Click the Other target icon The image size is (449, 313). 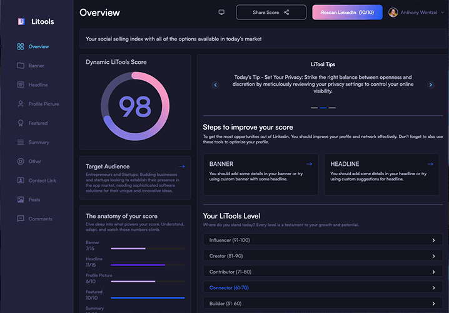pos(21,162)
